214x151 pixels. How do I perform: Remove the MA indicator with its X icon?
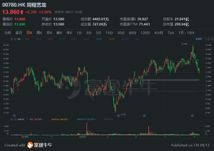click(x=15, y=39)
